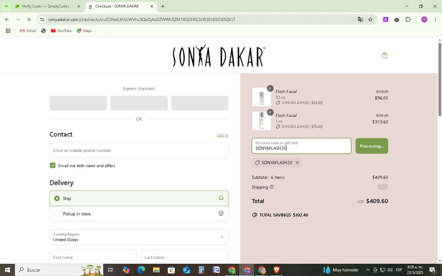Open the tab search dropdown arrow

pyautogui.click(x=6, y=6)
